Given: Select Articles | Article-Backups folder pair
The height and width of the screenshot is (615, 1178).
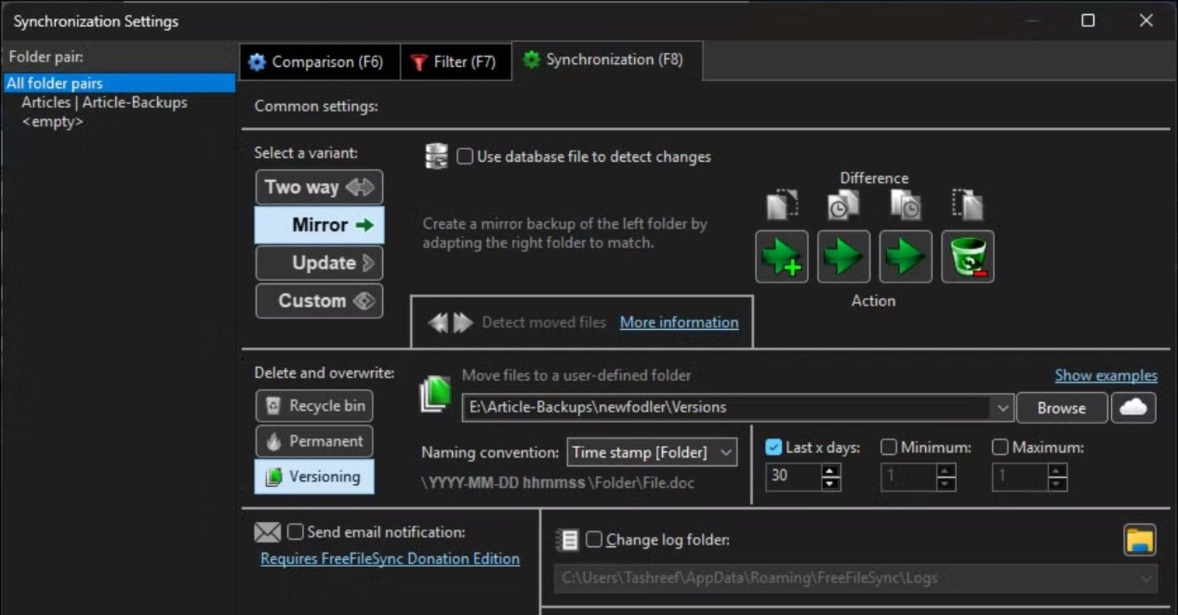Looking at the screenshot, I should click(x=104, y=102).
